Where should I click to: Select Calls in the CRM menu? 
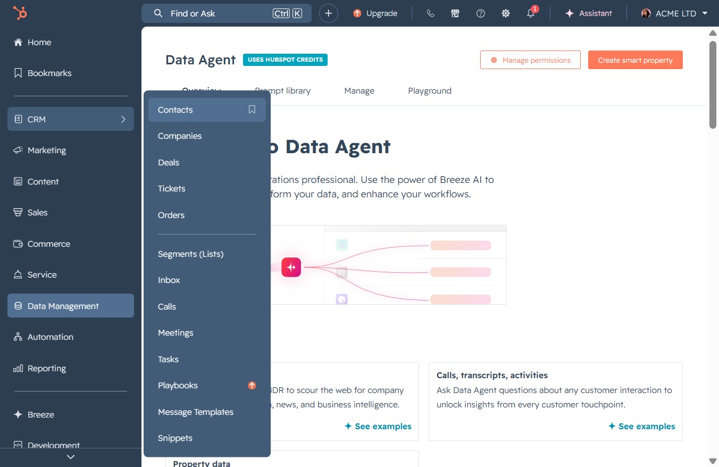tap(207, 306)
